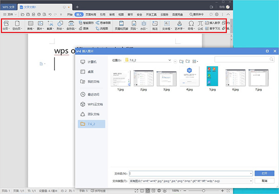
Task: Open the 100% zoom level dropdown
Action: click(x=176, y=191)
